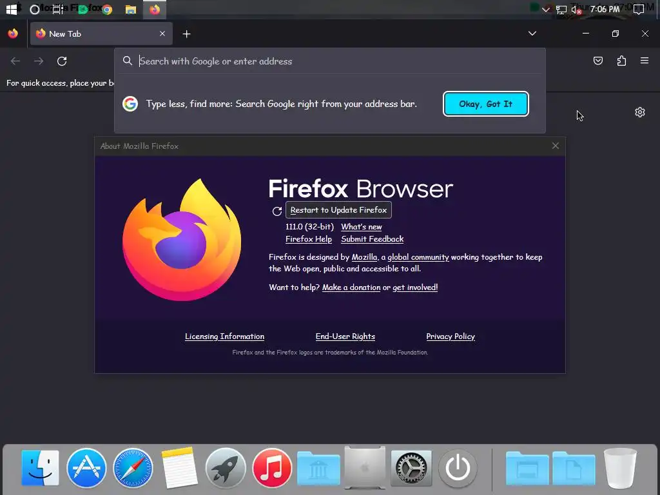Viewport: 660px width, 495px height.
Task: Go forward one page
Action: (39, 61)
